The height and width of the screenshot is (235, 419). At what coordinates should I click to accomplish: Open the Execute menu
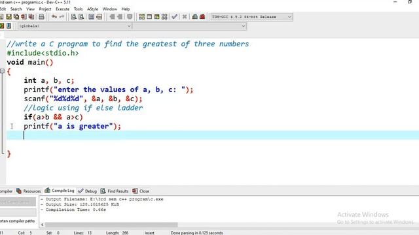pyautogui.click(x=63, y=9)
